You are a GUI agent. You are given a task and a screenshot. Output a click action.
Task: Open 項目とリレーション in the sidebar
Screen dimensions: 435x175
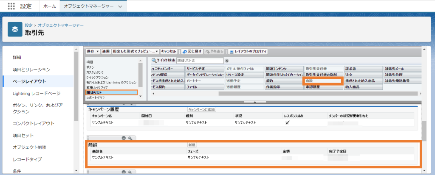click(31, 69)
